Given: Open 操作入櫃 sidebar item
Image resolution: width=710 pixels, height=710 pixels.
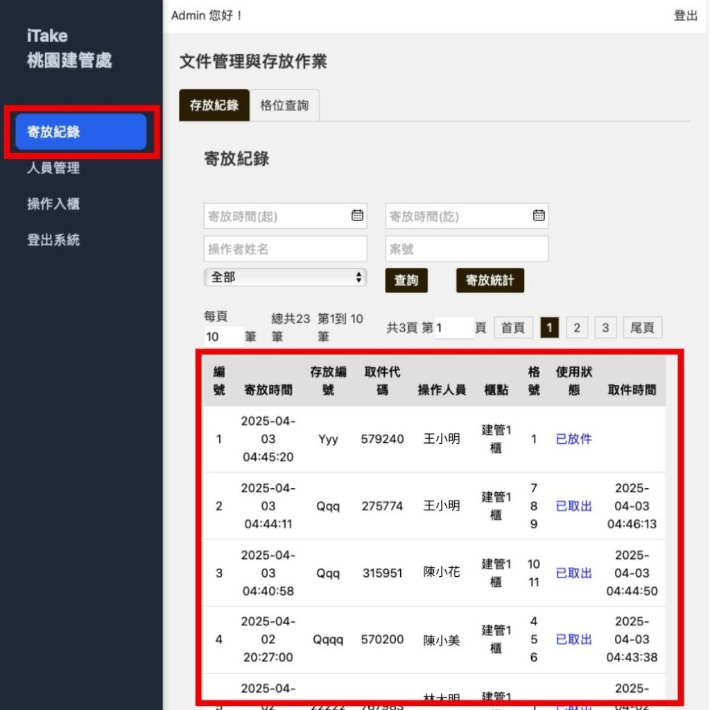Looking at the screenshot, I should [x=53, y=204].
